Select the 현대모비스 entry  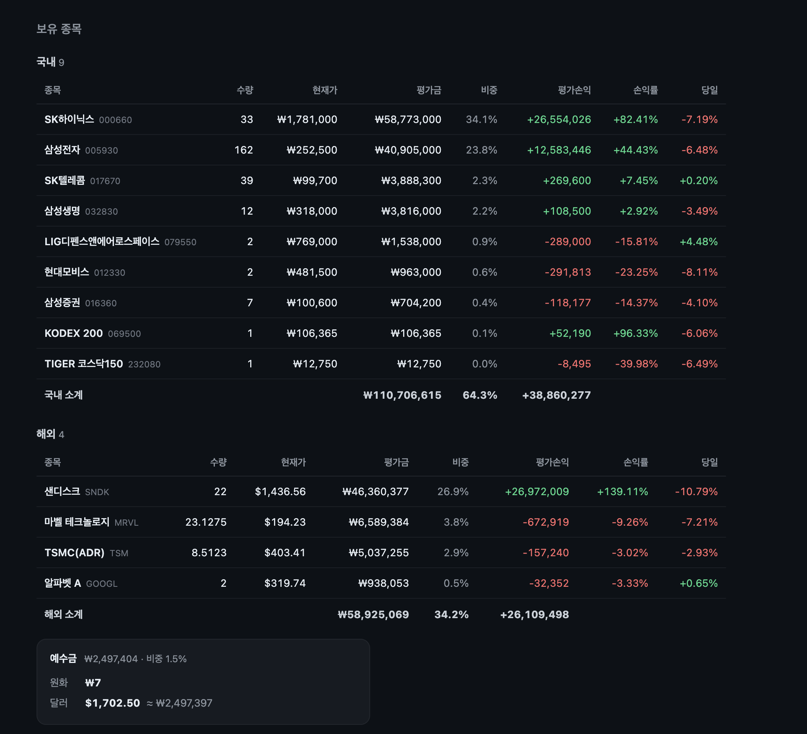pyautogui.click(x=381, y=272)
